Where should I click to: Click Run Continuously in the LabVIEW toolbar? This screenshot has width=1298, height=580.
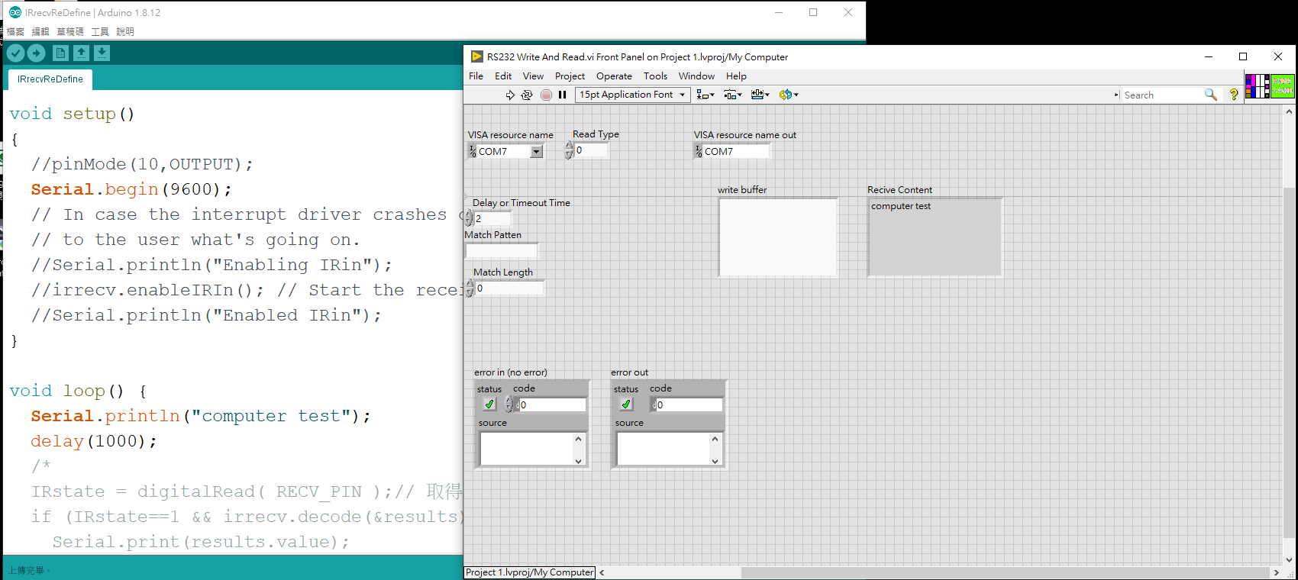(x=527, y=95)
